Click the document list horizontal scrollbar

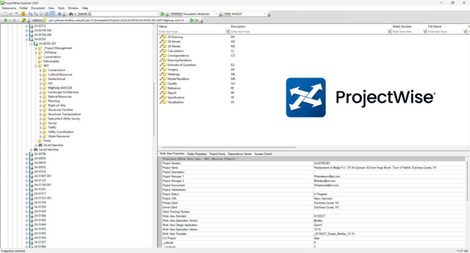point(228,148)
